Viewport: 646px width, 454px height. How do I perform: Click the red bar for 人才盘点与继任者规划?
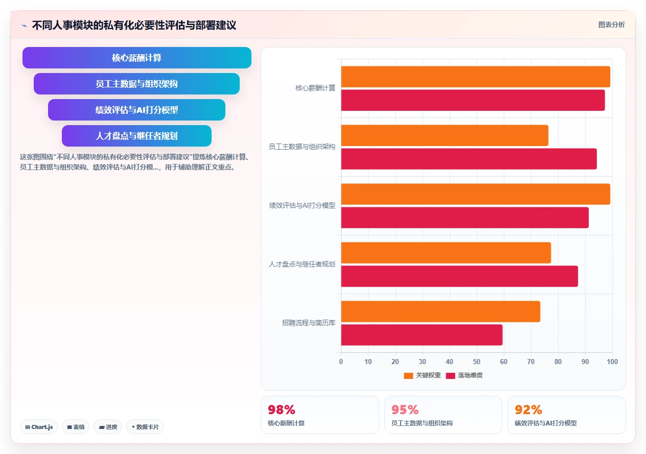click(x=459, y=276)
